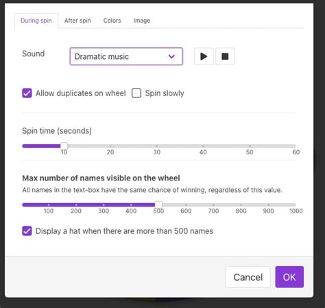
Task: Set max visible names to 1000
Action: [296, 204]
